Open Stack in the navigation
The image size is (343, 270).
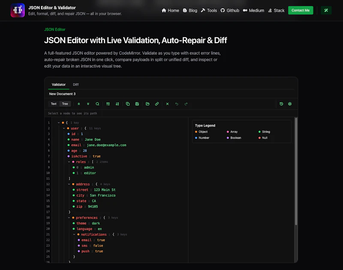pyautogui.click(x=276, y=10)
